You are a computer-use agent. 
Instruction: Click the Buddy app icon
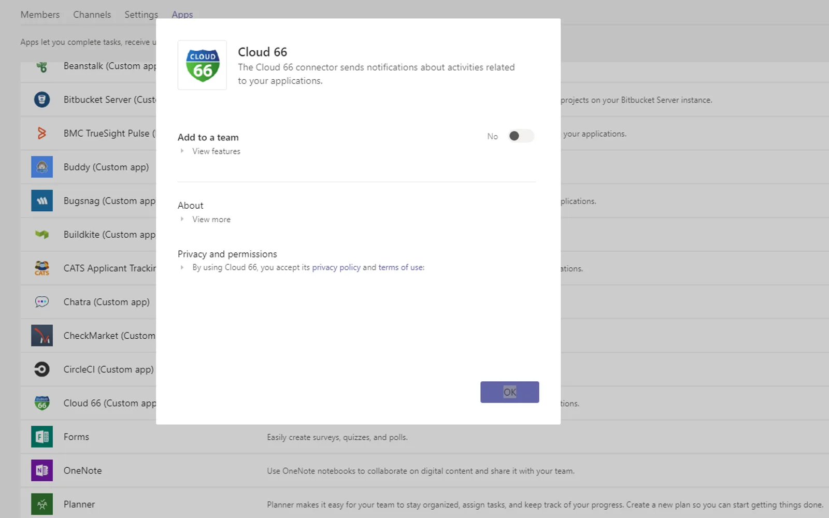point(42,167)
